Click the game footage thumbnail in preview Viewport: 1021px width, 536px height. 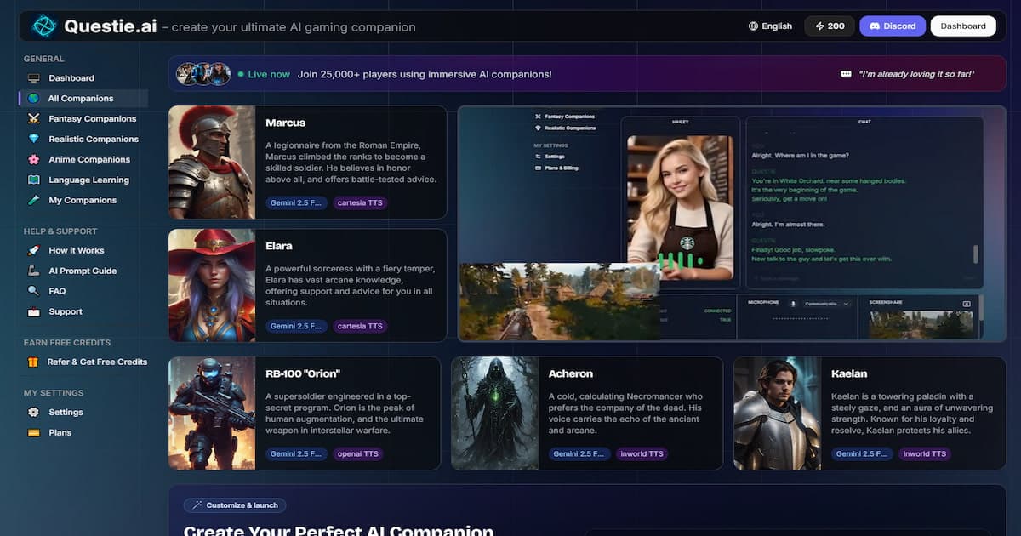(559, 301)
